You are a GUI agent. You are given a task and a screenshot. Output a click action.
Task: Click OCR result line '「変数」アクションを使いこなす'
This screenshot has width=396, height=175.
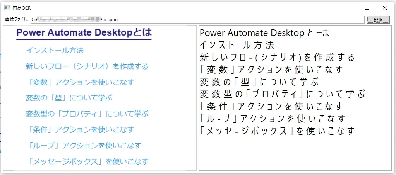point(272,70)
